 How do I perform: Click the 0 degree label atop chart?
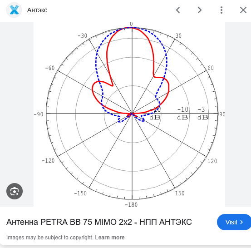click(x=132, y=24)
